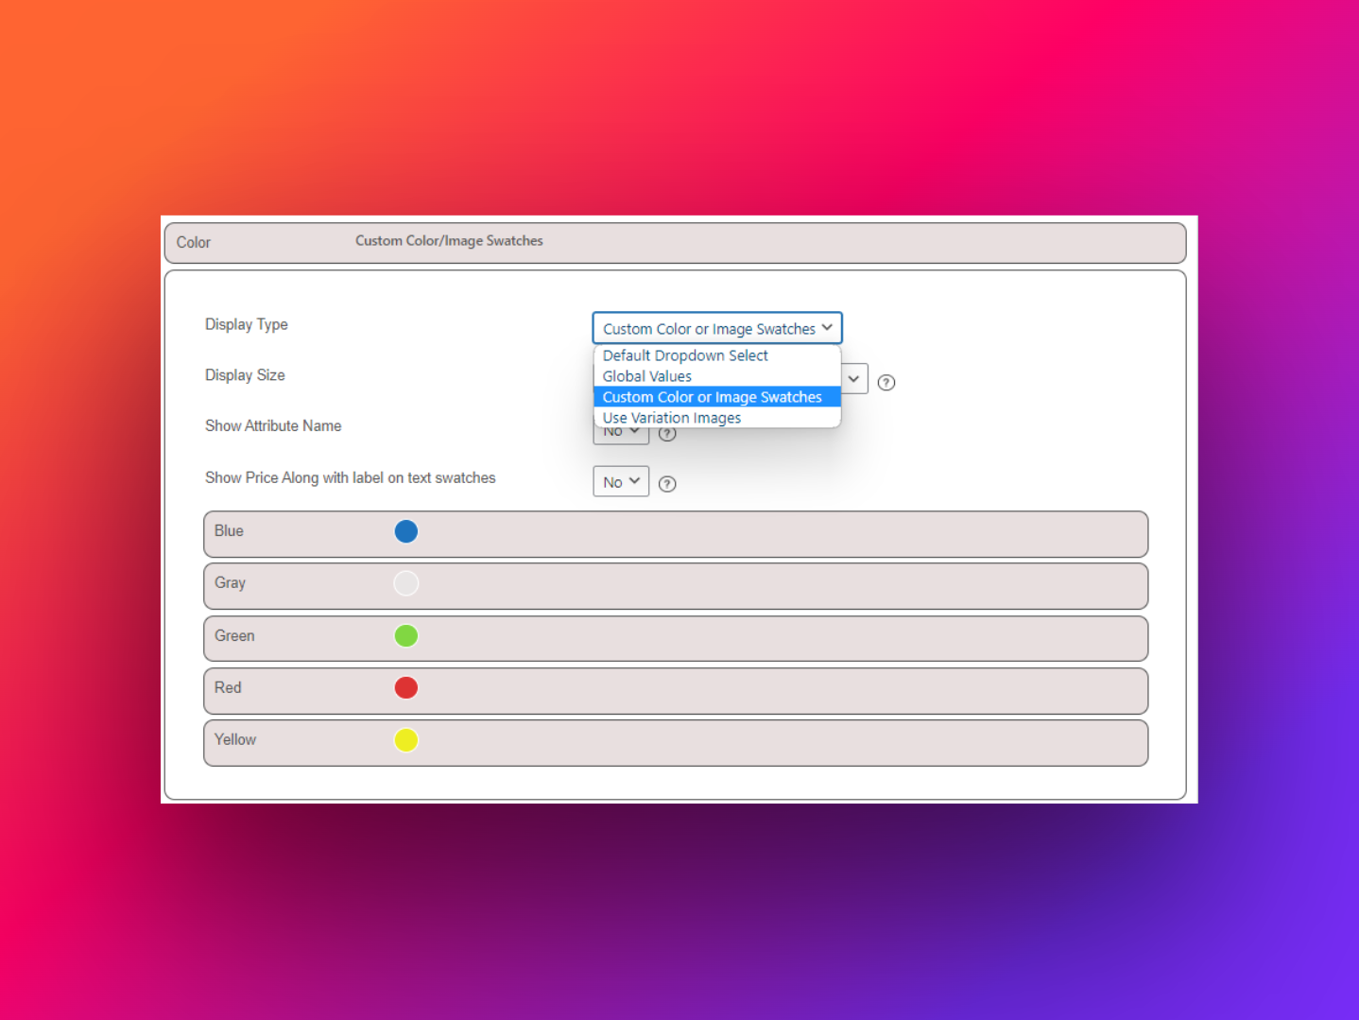Click help icon for Show Price setting
This screenshot has height=1020, width=1359.
(667, 484)
